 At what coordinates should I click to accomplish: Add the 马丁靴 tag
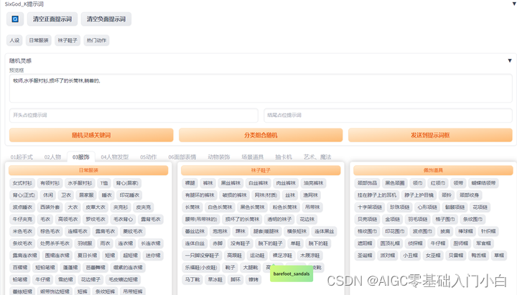[x=192, y=279]
